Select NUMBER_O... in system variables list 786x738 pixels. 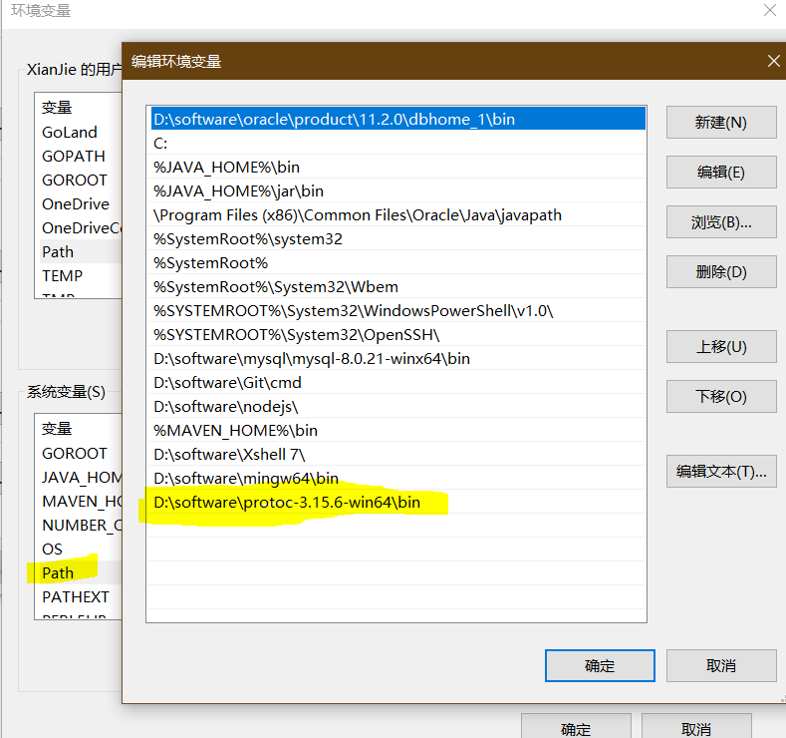(x=80, y=525)
